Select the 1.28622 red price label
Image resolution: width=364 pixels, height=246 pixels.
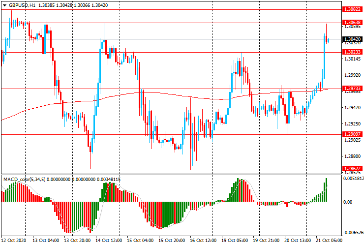[x=352, y=169]
